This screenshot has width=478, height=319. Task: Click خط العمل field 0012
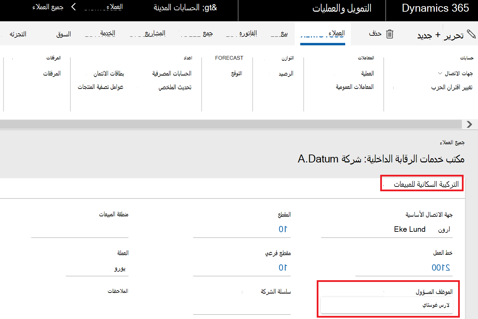(x=404, y=268)
